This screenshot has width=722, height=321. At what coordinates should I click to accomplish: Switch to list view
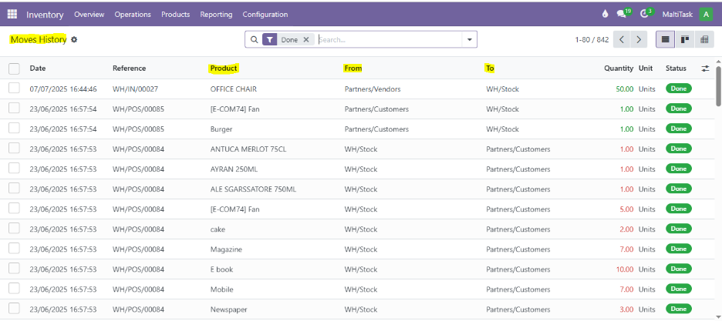click(x=664, y=39)
